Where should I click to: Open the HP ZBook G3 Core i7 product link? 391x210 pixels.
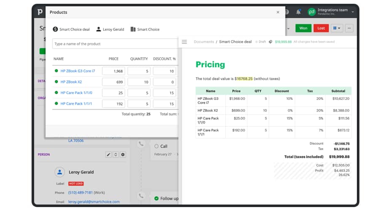(x=78, y=71)
